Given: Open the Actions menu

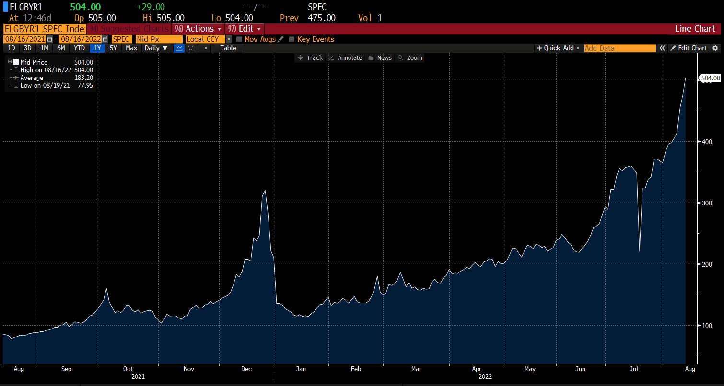Looking at the screenshot, I should click(199, 29).
